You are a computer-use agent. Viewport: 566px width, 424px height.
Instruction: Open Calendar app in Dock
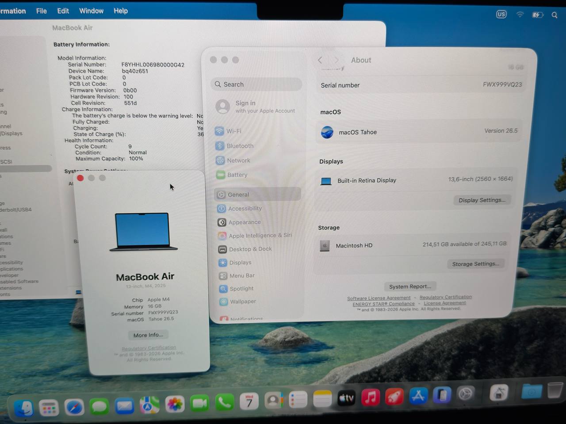tap(249, 401)
